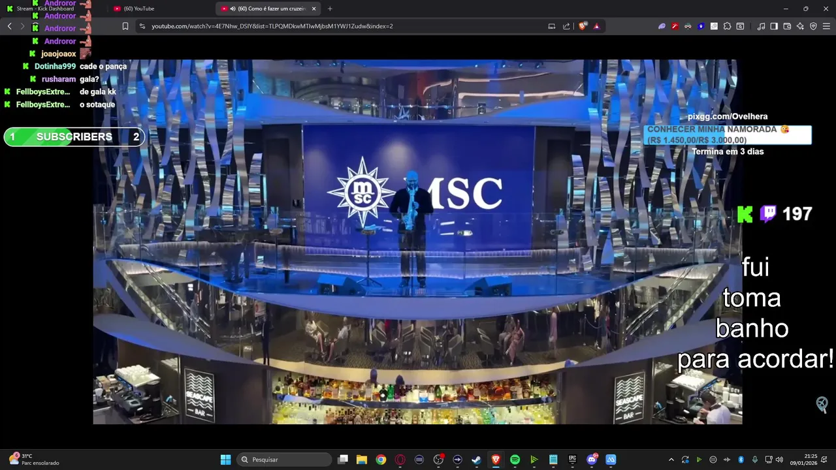Open the purple blob extension icon

[x=662, y=26]
